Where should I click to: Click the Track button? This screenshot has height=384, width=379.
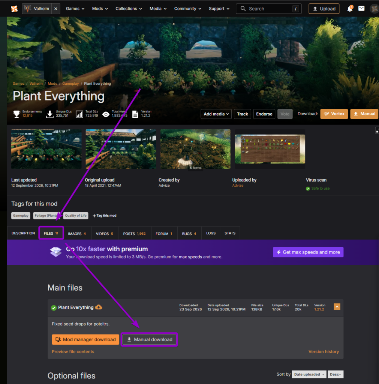pyautogui.click(x=243, y=114)
